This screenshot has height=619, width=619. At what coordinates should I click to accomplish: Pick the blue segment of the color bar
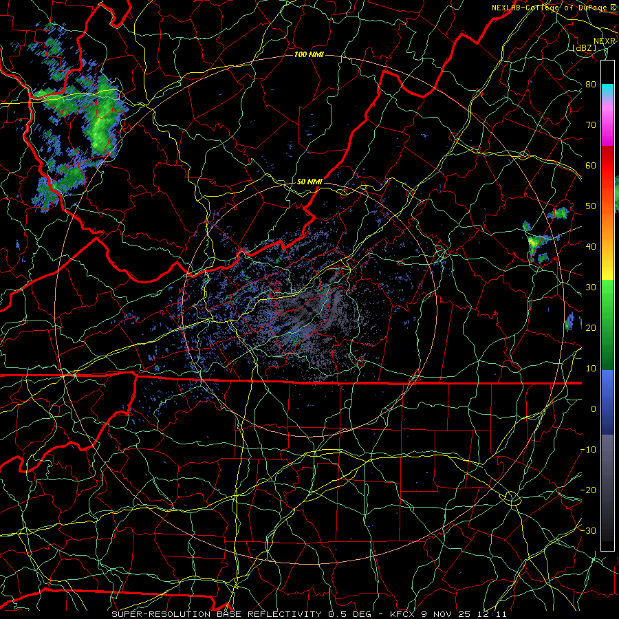(607, 402)
